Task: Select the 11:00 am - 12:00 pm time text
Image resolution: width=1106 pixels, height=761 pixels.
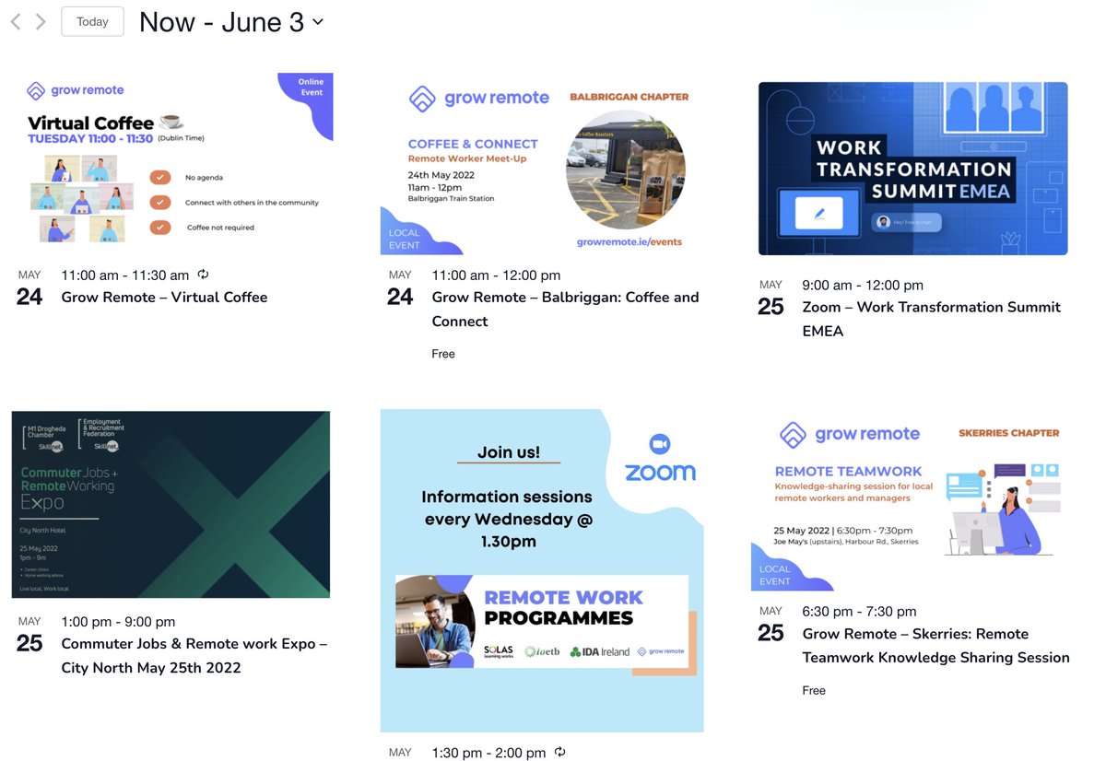Action: click(496, 275)
